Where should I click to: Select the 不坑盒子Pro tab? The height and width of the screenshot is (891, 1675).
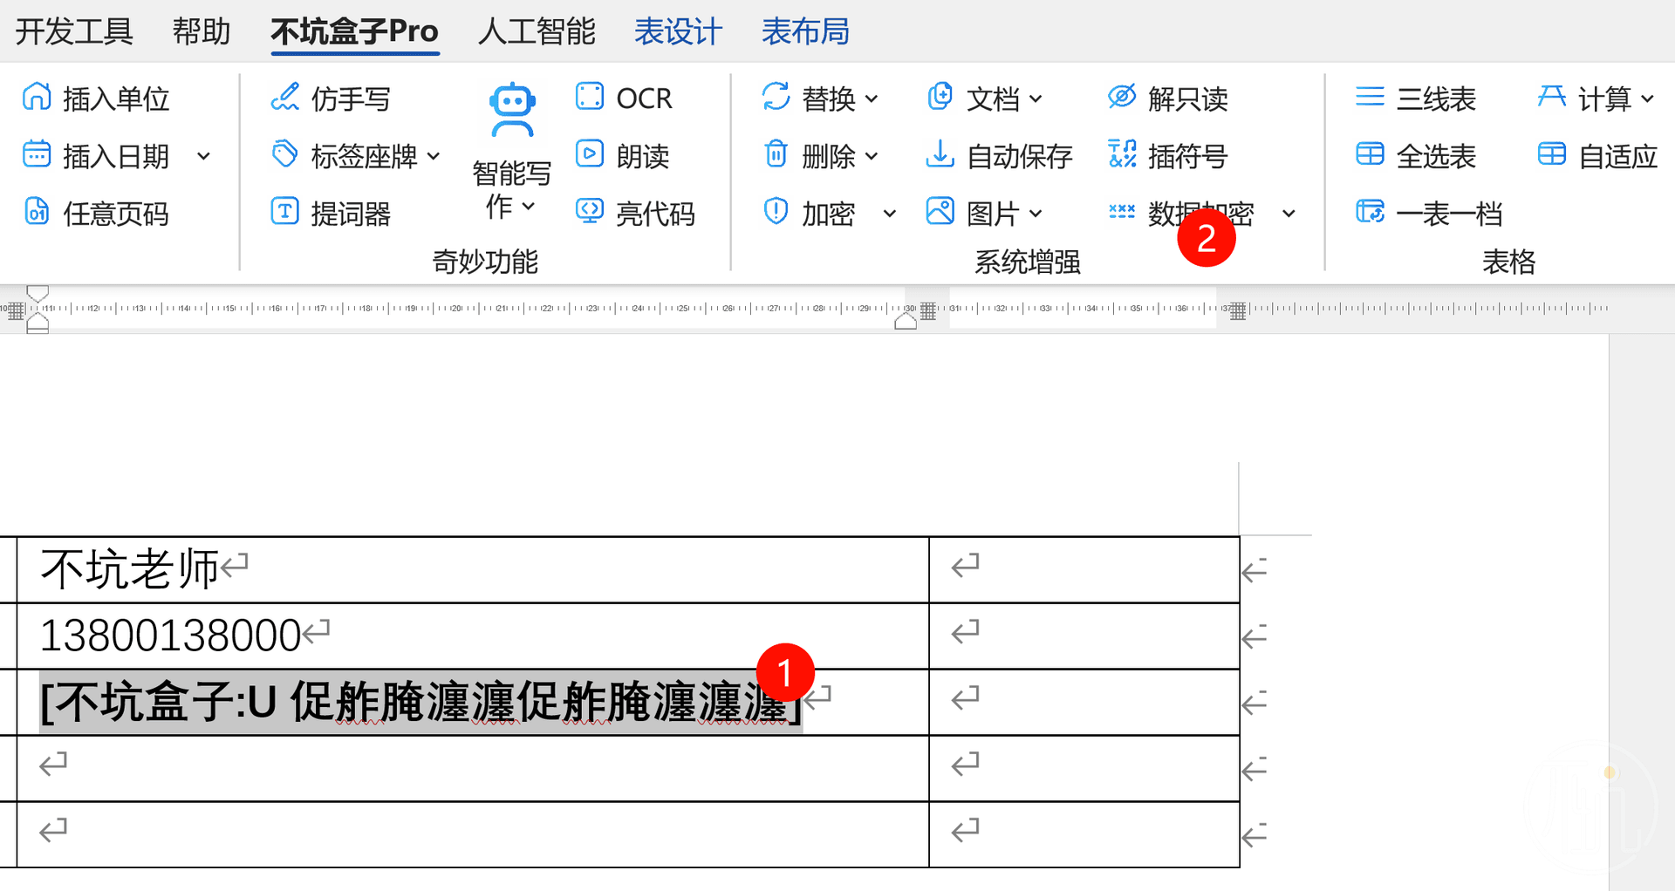pos(354,31)
